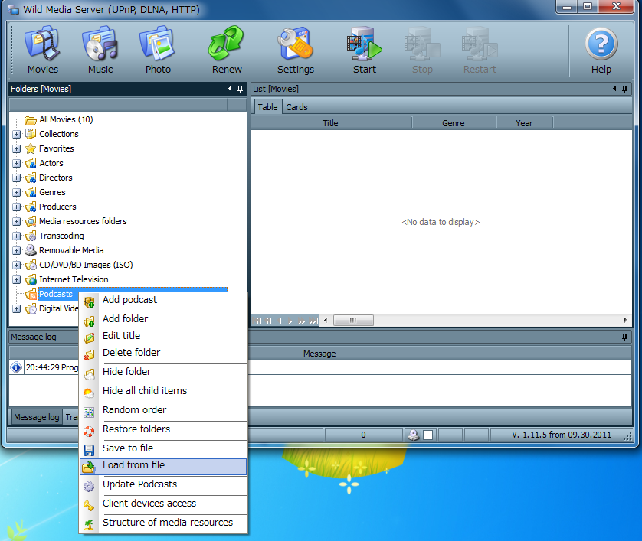Choose Add podcast from context menu

point(163,300)
